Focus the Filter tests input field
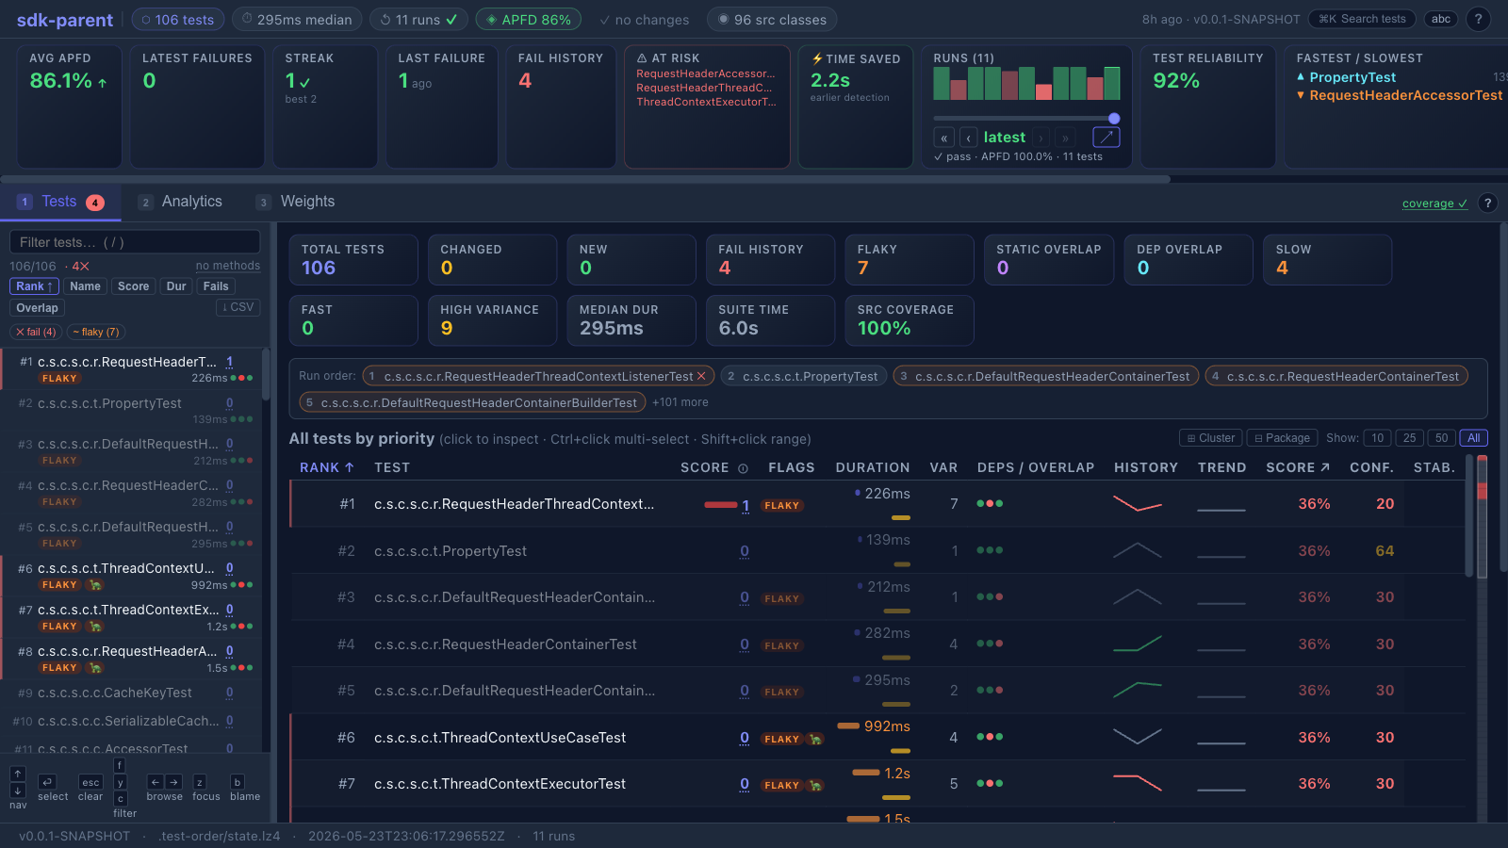 pyautogui.click(x=135, y=242)
